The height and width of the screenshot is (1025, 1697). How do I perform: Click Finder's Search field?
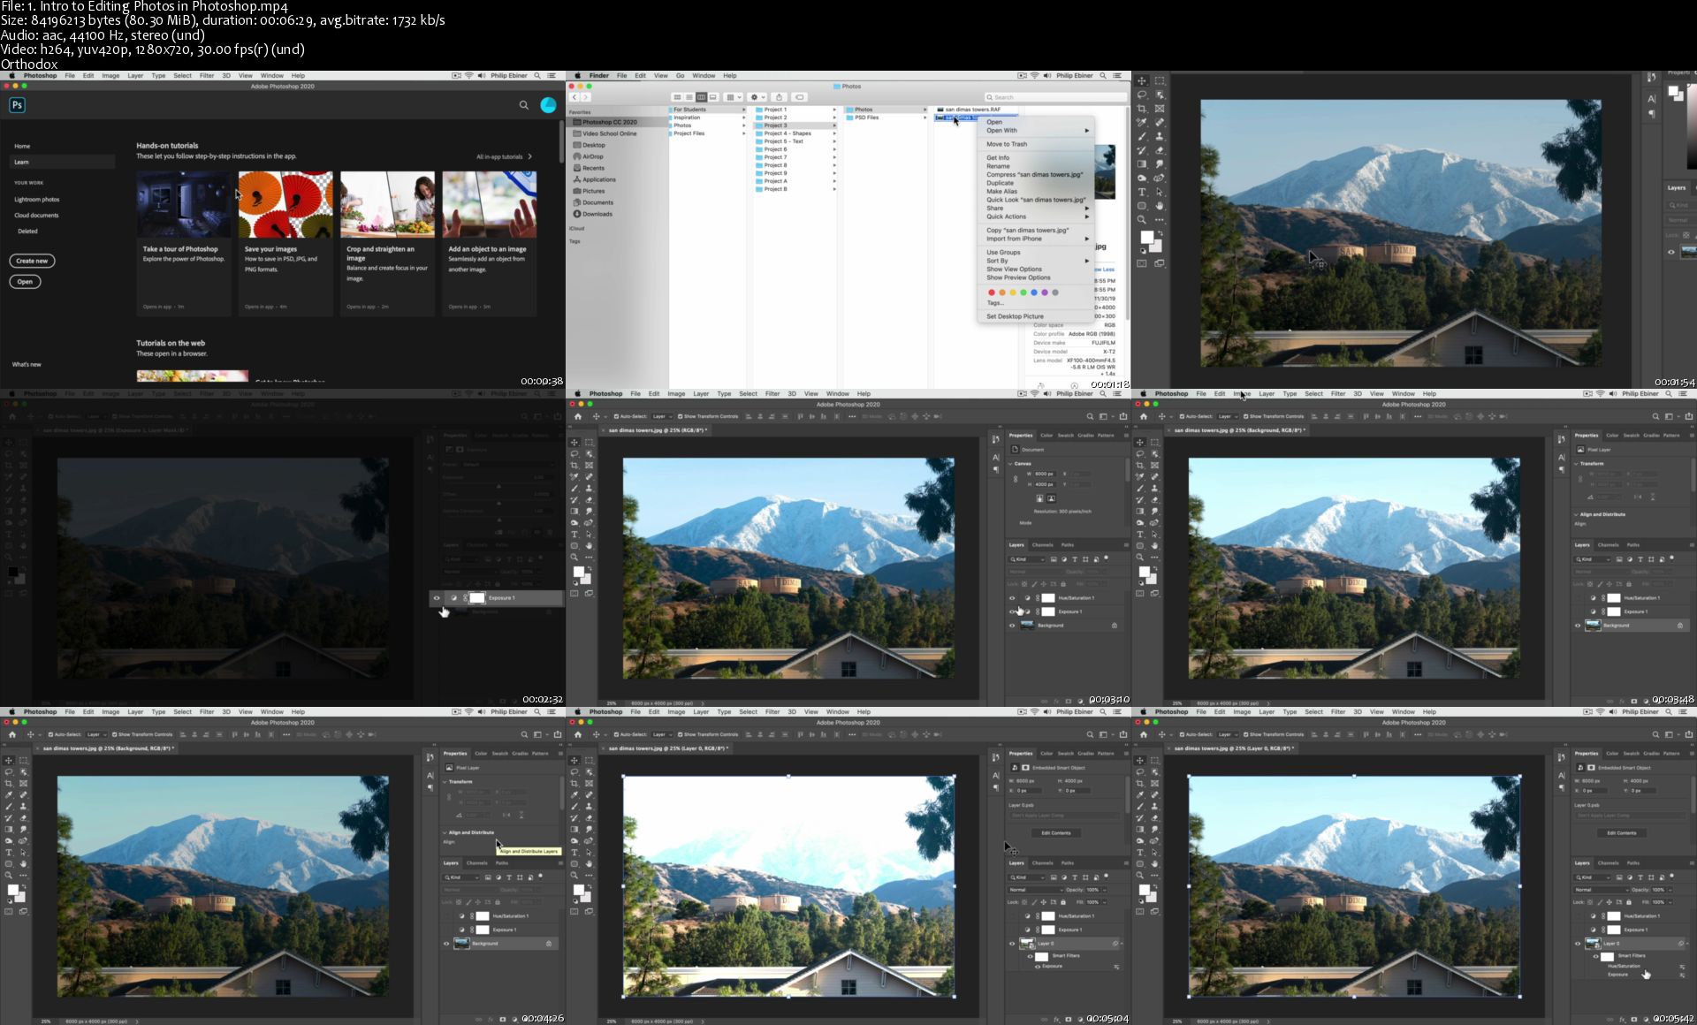click(x=1055, y=97)
